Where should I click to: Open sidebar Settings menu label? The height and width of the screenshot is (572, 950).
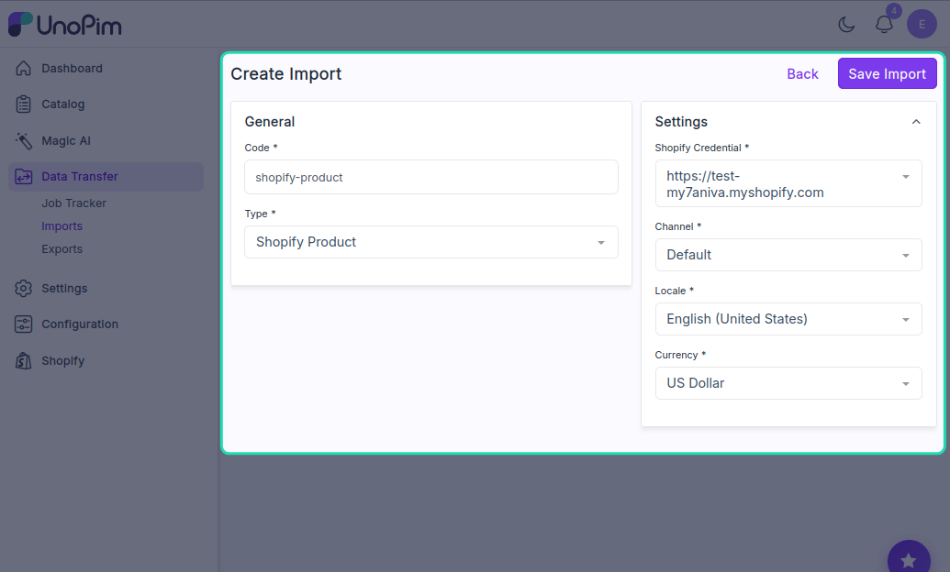click(64, 288)
